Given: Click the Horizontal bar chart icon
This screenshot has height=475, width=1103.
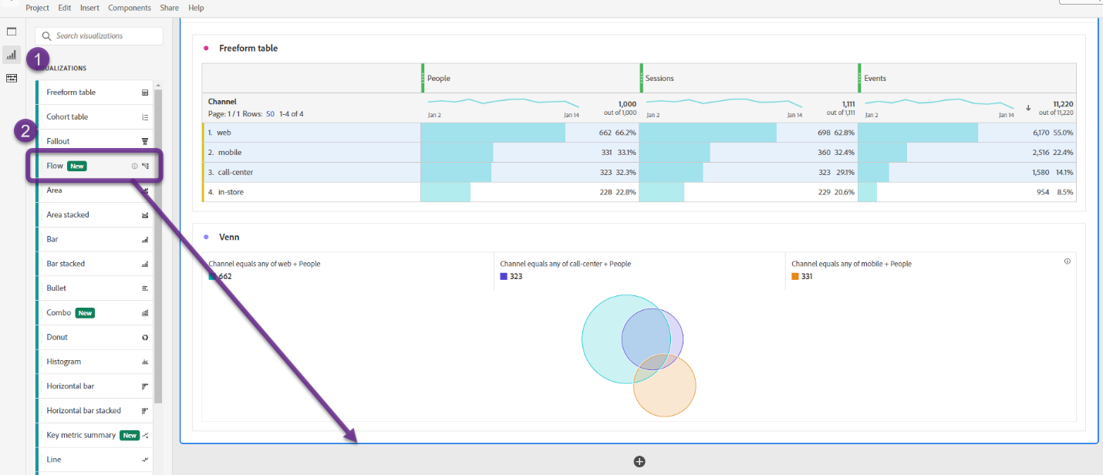Looking at the screenshot, I should click(145, 386).
